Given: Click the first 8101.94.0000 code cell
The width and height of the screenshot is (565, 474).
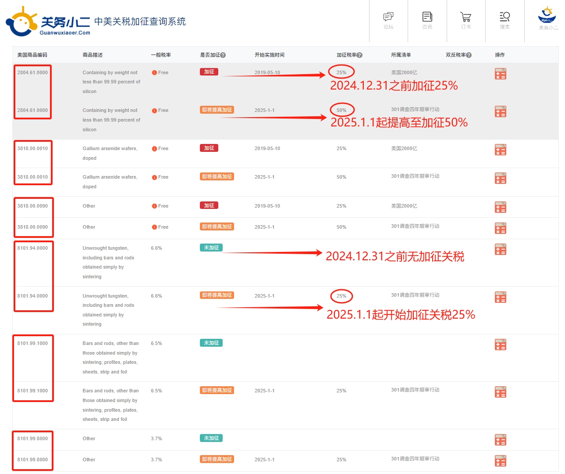Looking at the screenshot, I should [32, 248].
